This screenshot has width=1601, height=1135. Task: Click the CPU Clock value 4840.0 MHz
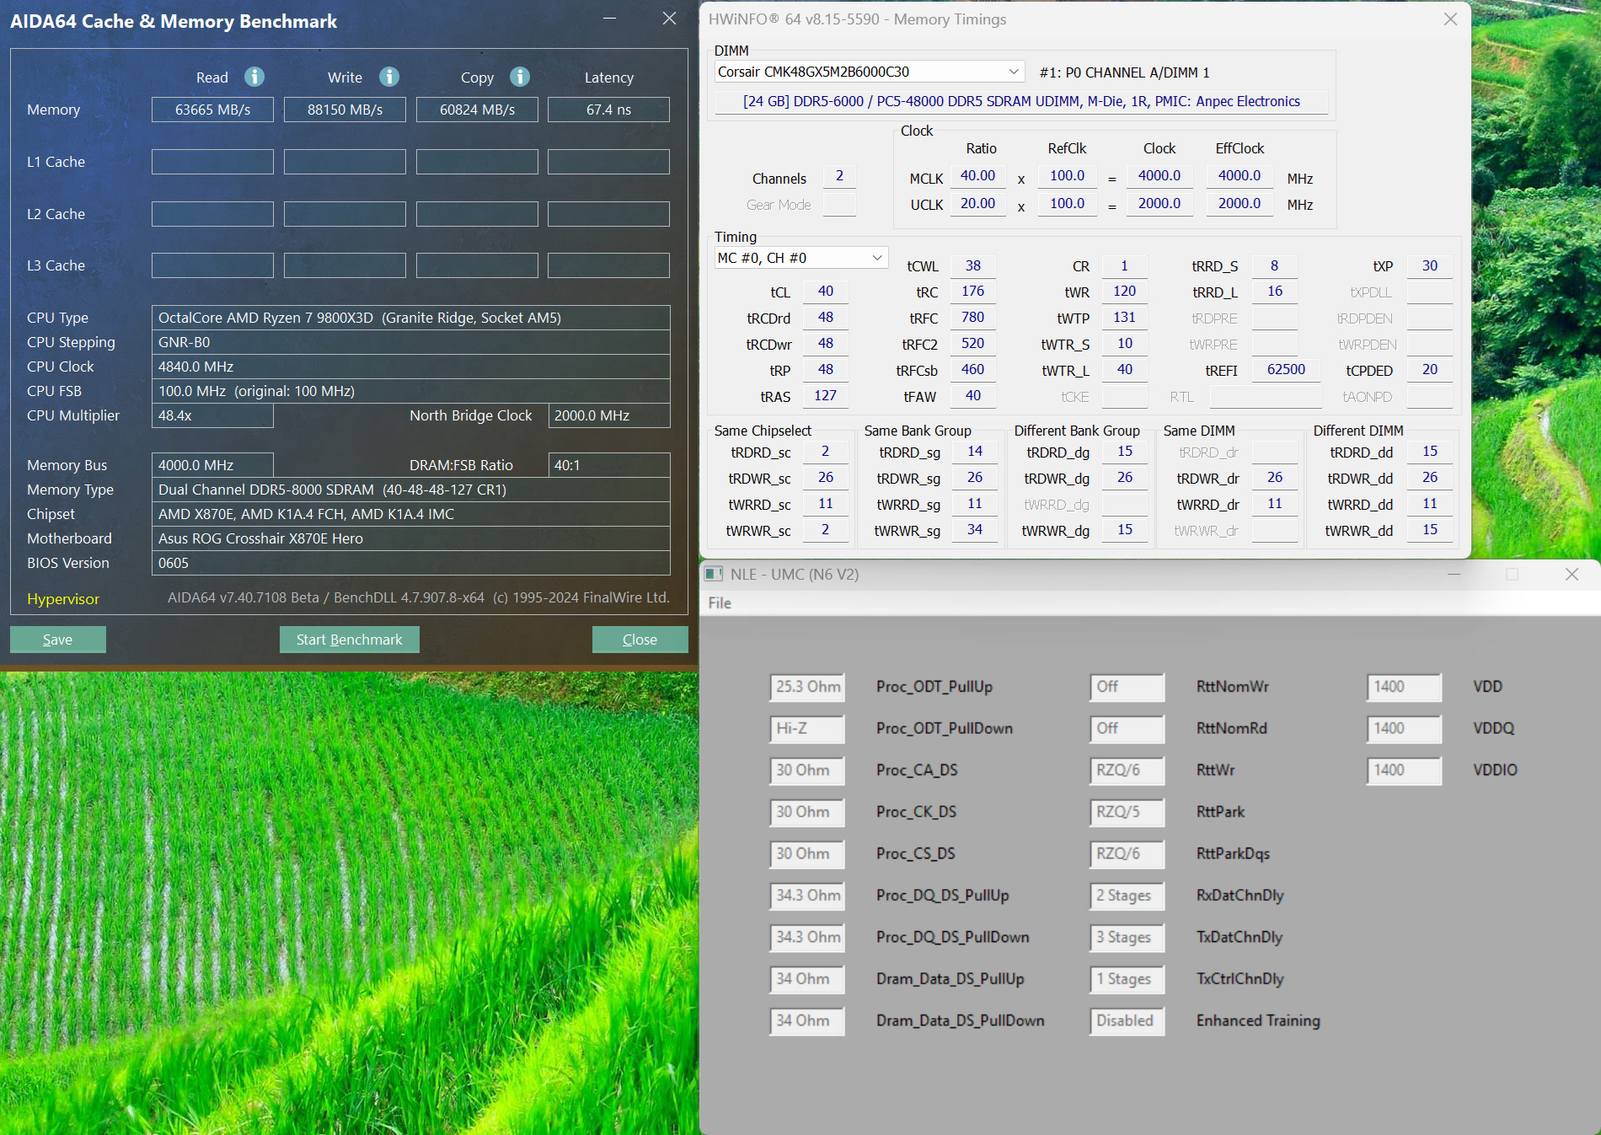(x=410, y=367)
